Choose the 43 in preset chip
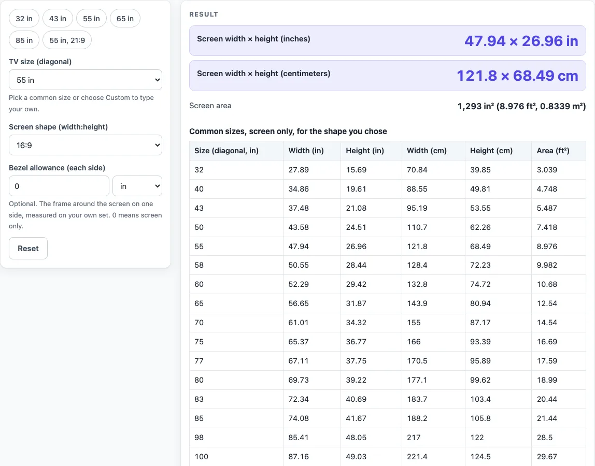 [x=58, y=19]
